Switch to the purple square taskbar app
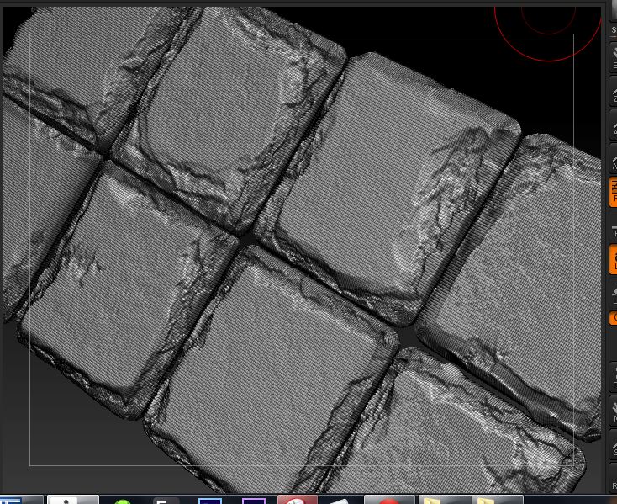The height and width of the screenshot is (504, 617). pyautogui.click(x=253, y=500)
